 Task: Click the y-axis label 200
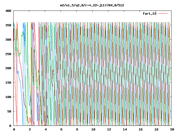(x=8, y=68)
